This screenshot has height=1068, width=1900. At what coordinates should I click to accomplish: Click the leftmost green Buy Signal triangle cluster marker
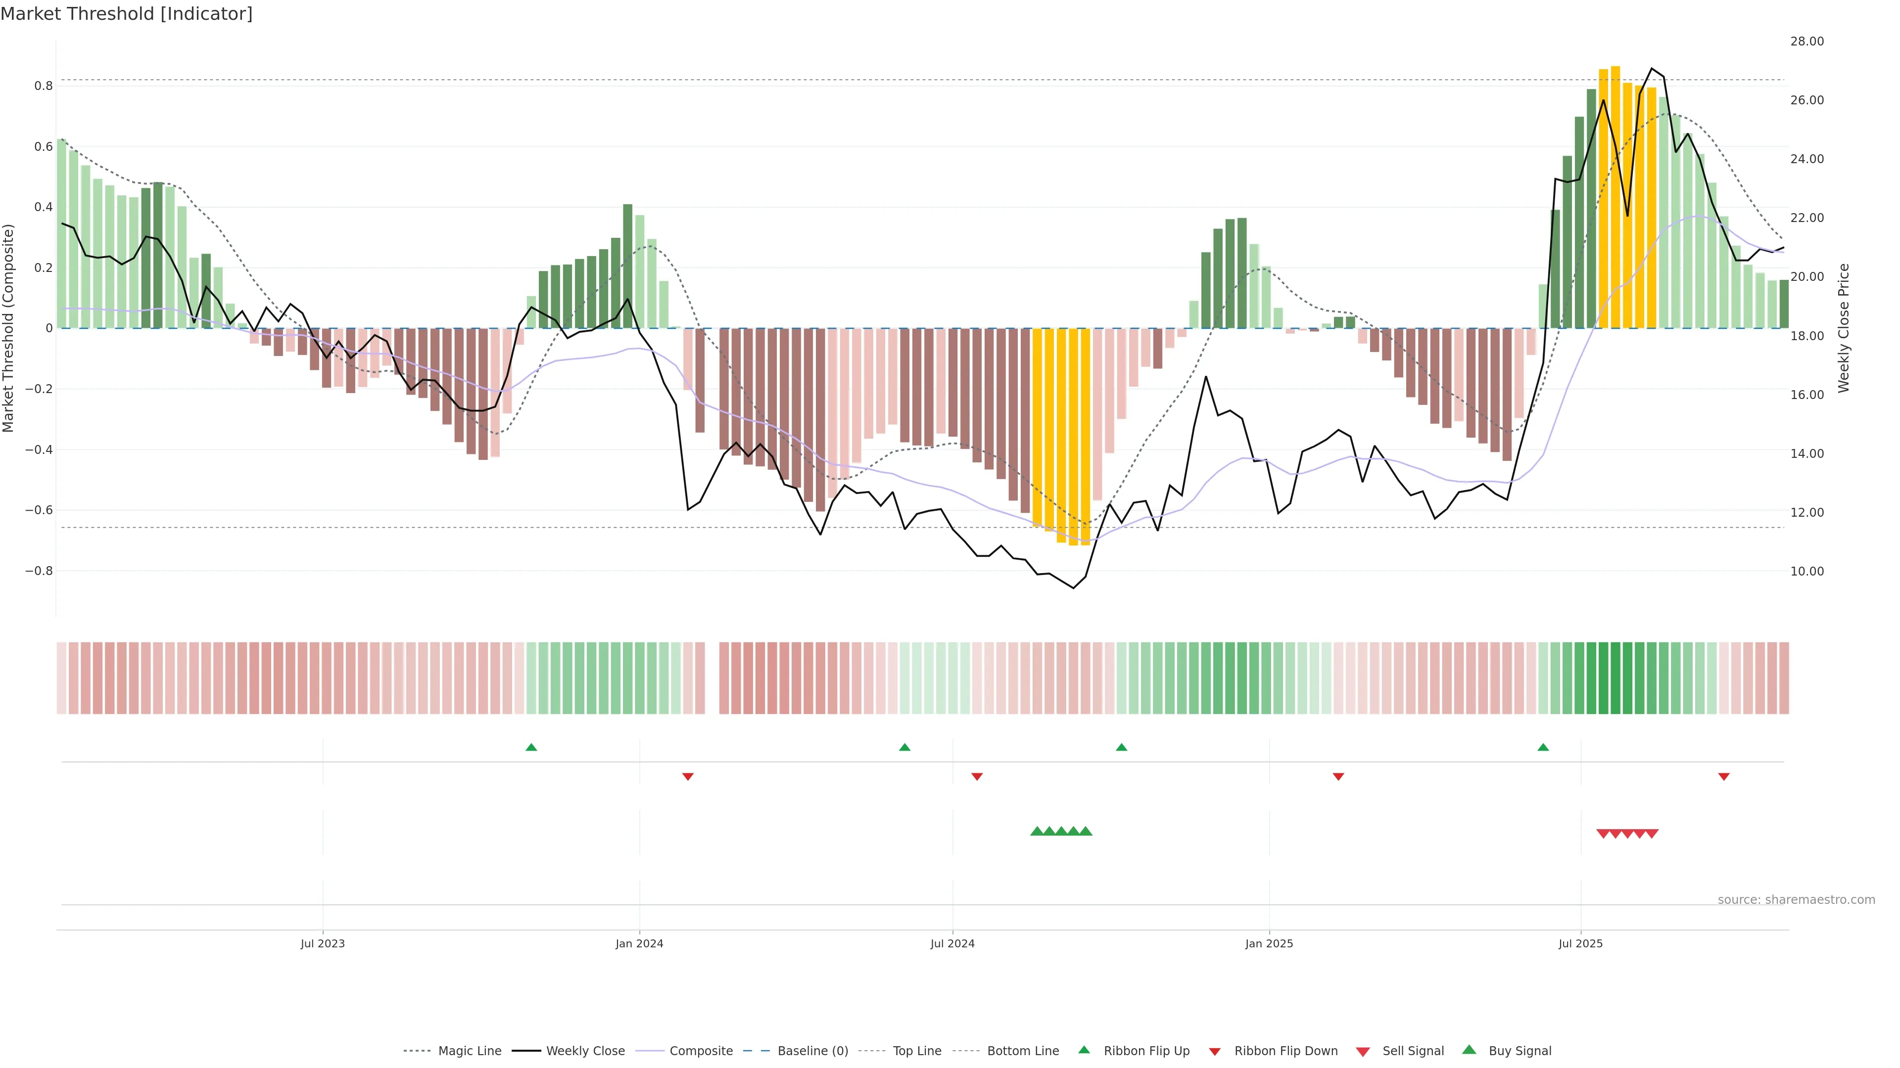point(1036,831)
